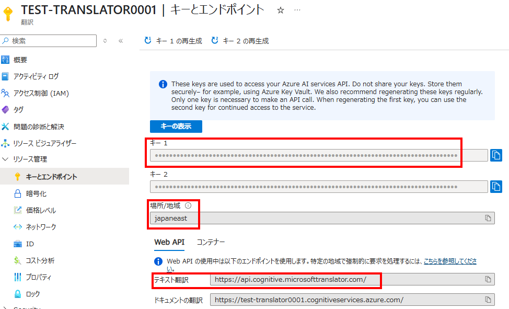This screenshot has height=309, width=509.
Task: Collapse the リソース管理 section chevron
Action: (x=5, y=159)
